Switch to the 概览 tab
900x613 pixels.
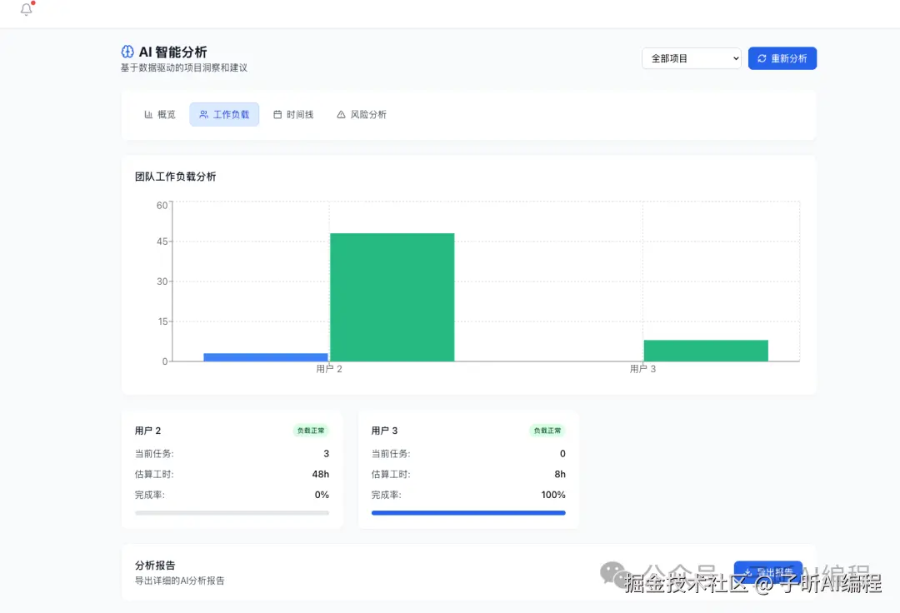[159, 115]
